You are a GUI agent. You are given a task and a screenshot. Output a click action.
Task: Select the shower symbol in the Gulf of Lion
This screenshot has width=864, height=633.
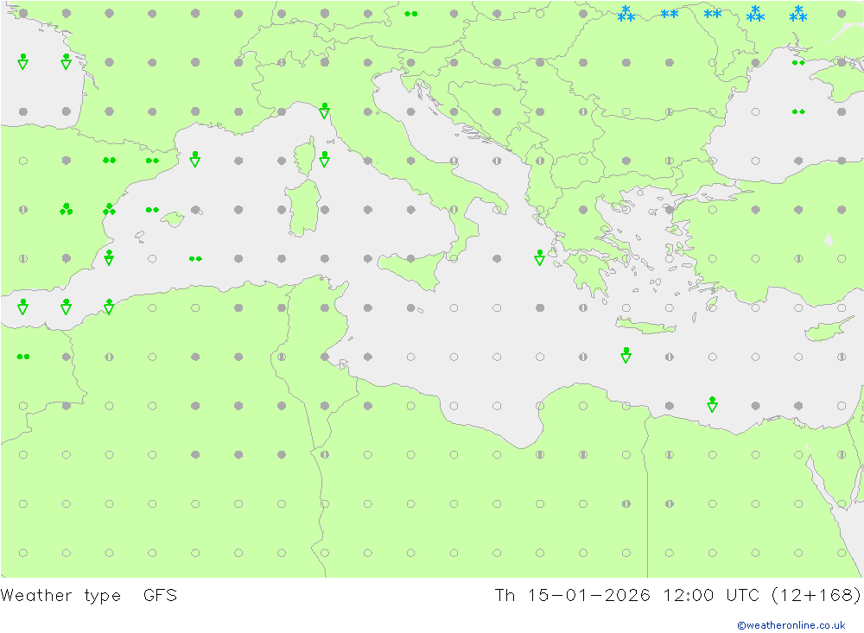click(x=195, y=159)
